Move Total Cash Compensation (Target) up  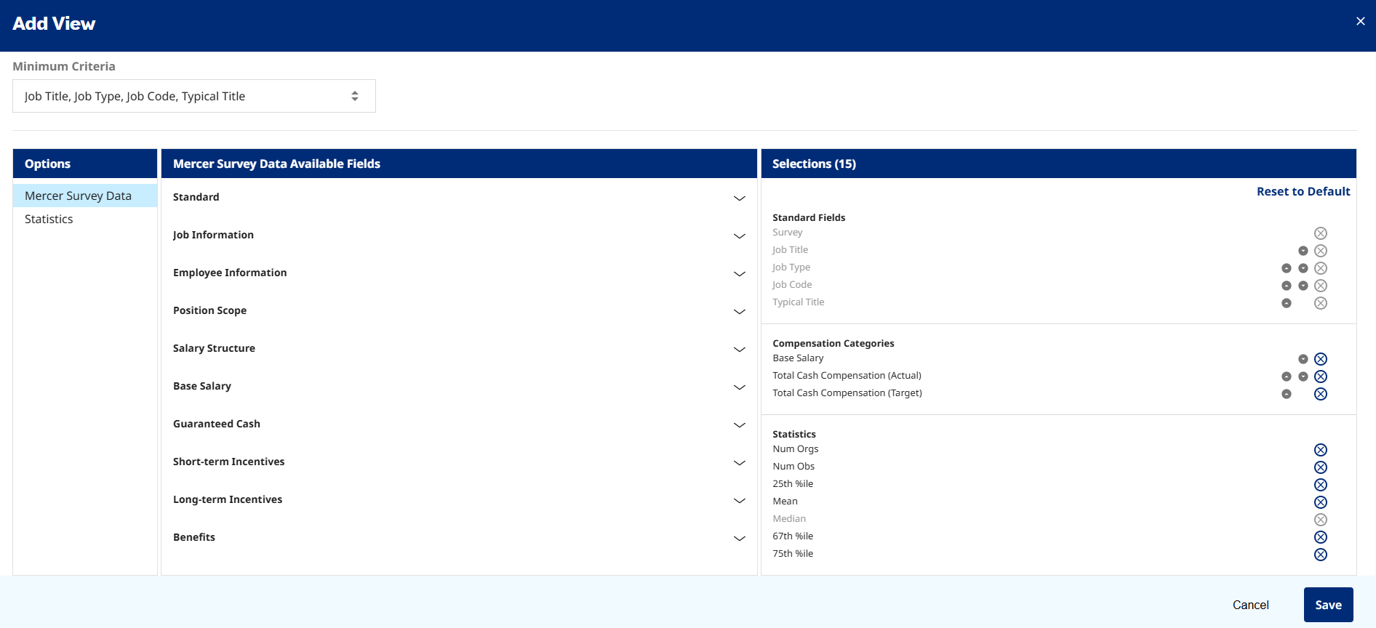pyautogui.click(x=1287, y=394)
